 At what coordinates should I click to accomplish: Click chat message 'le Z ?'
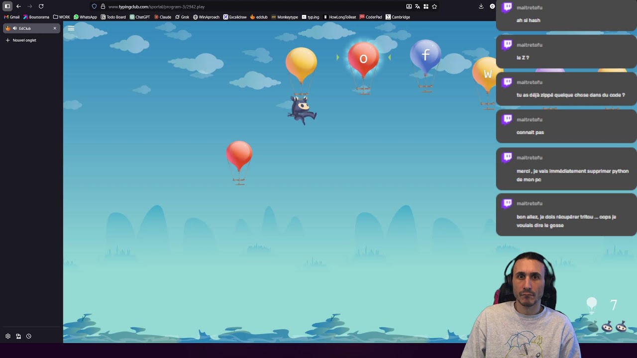[x=523, y=58]
